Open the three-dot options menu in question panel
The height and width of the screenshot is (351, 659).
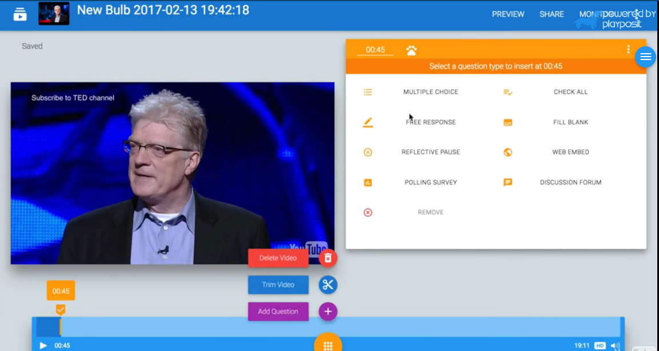(628, 50)
